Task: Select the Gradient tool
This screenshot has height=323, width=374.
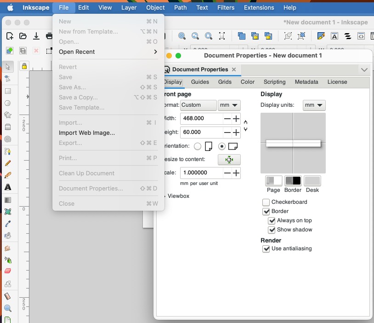Action: point(8,200)
